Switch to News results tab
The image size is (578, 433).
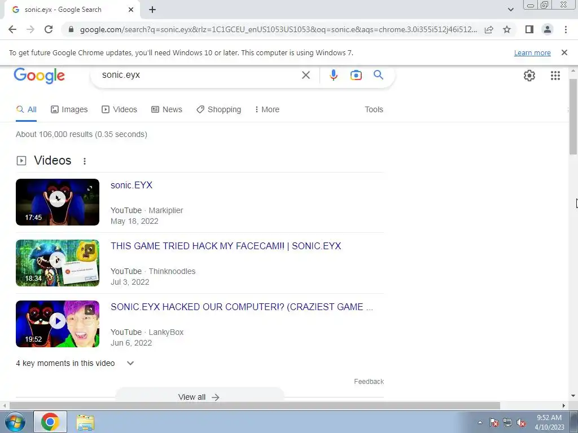(x=167, y=109)
